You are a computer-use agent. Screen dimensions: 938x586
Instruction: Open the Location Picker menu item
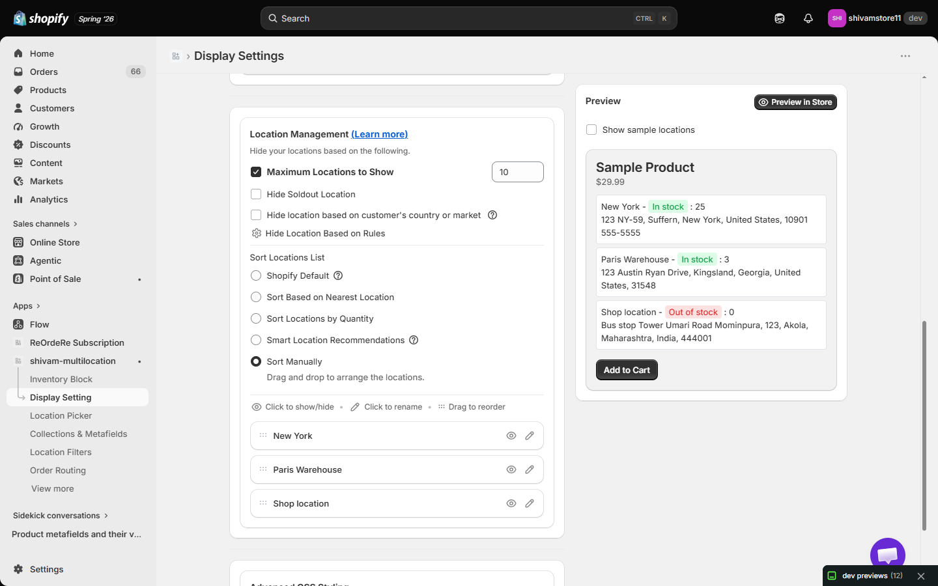(x=61, y=415)
